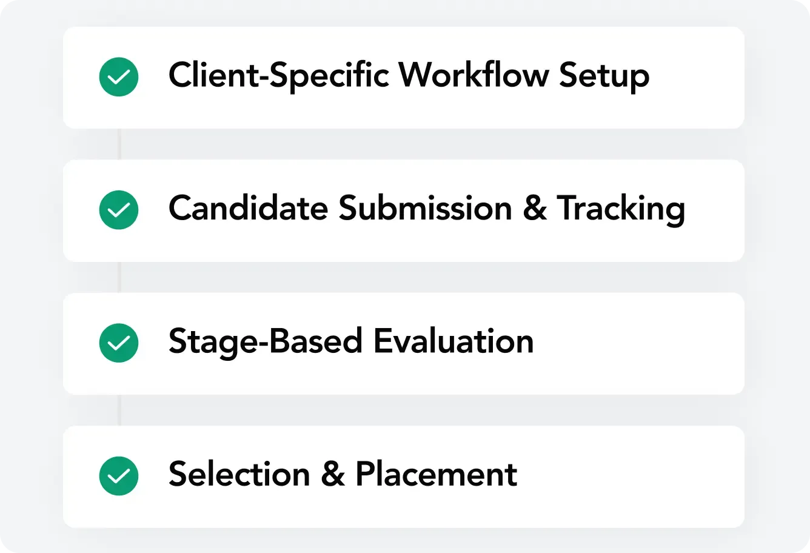This screenshot has height=553, width=810.
Task: Click the word "Evaluation" in the third card
Action: click(x=453, y=342)
